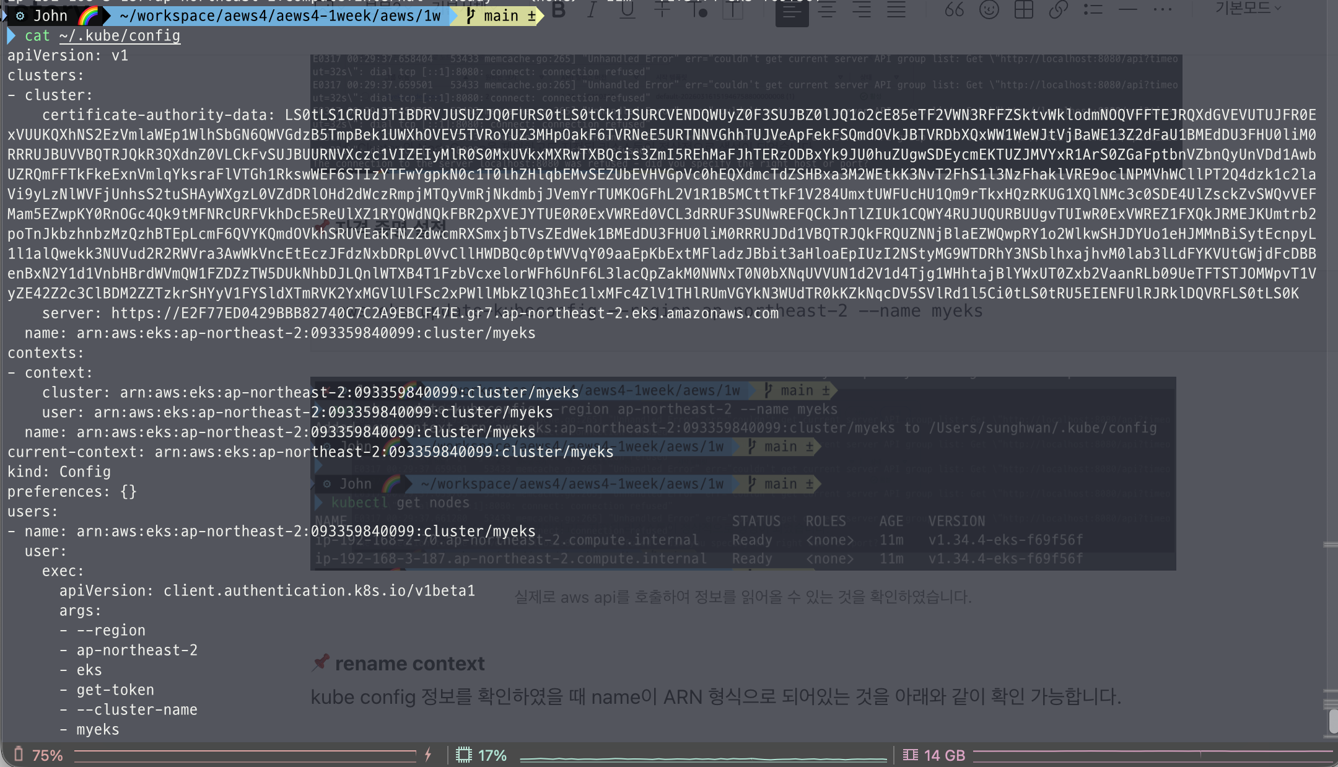Viewport: 1338px width, 767px height.
Task: Toggle italic text formatting
Action: (592, 9)
